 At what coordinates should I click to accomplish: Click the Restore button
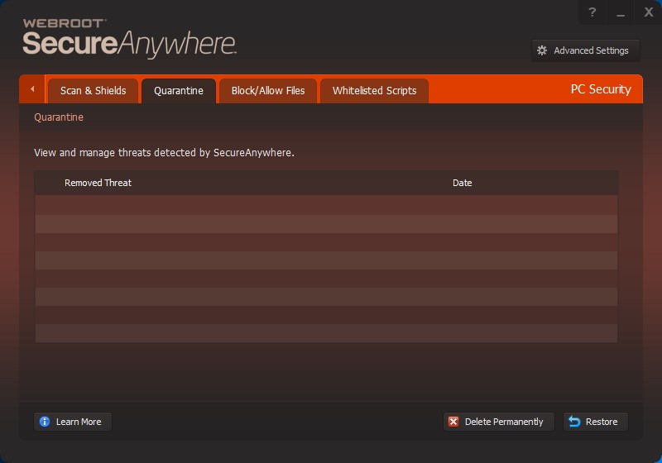(596, 422)
